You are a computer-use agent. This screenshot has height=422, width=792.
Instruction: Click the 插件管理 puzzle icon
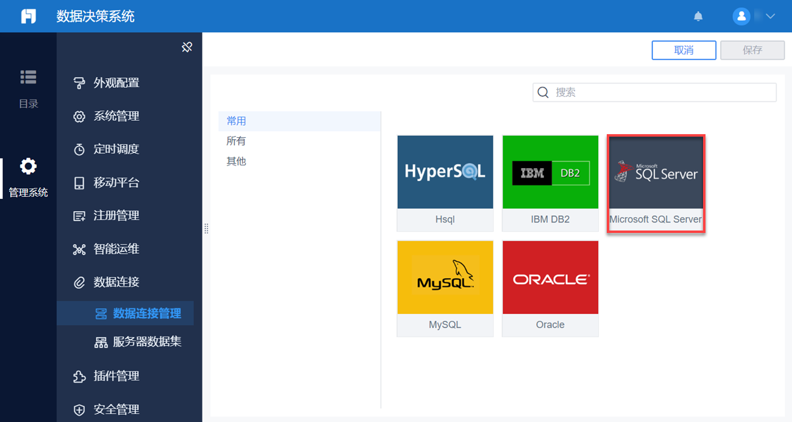click(79, 376)
